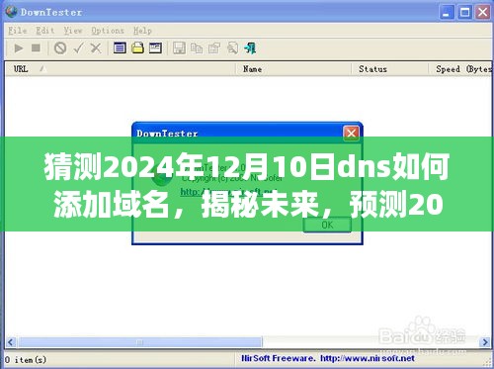Open the File menu
The width and height of the screenshot is (494, 369).
point(18,31)
